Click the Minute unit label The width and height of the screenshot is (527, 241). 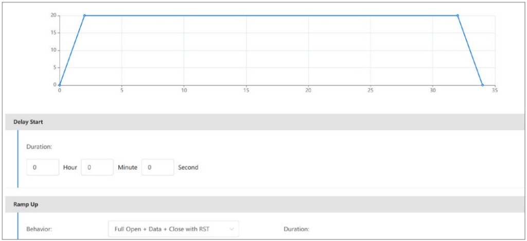[x=127, y=167]
